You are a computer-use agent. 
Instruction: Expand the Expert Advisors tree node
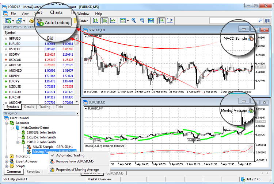coord(7,161)
